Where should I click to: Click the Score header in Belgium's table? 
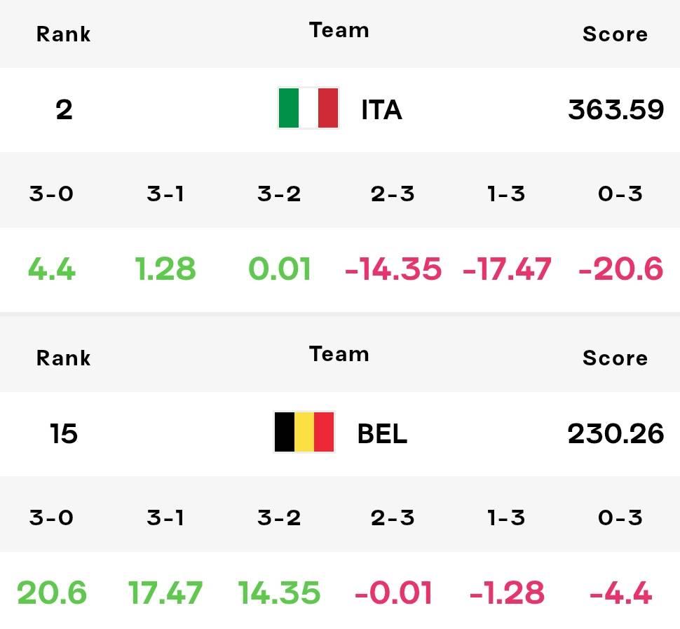click(x=615, y=358)
